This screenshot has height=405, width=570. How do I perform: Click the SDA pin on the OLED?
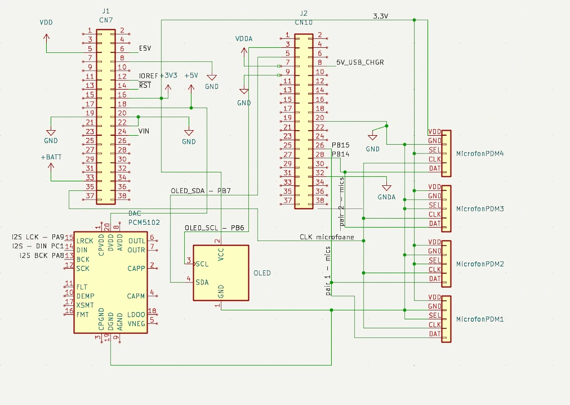(x=202, y=282)
